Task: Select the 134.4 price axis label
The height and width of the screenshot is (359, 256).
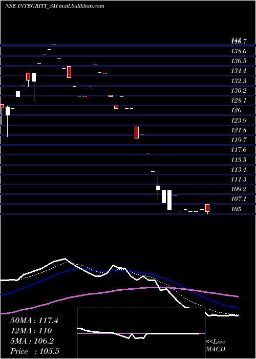Action: coord(239,71)
